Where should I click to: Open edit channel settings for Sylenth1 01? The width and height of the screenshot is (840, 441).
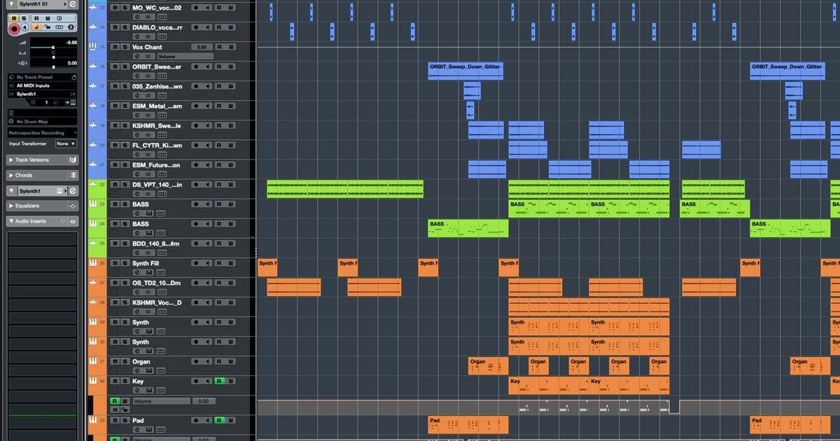pyautogui.click(x=73, y=4)
